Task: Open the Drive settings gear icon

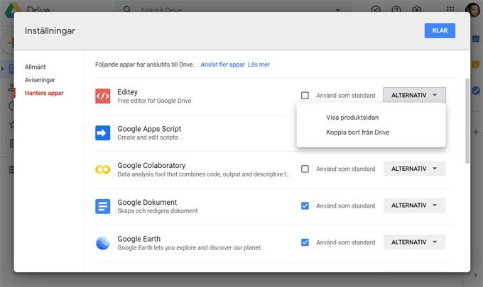Action: click(x=416, y=9)
